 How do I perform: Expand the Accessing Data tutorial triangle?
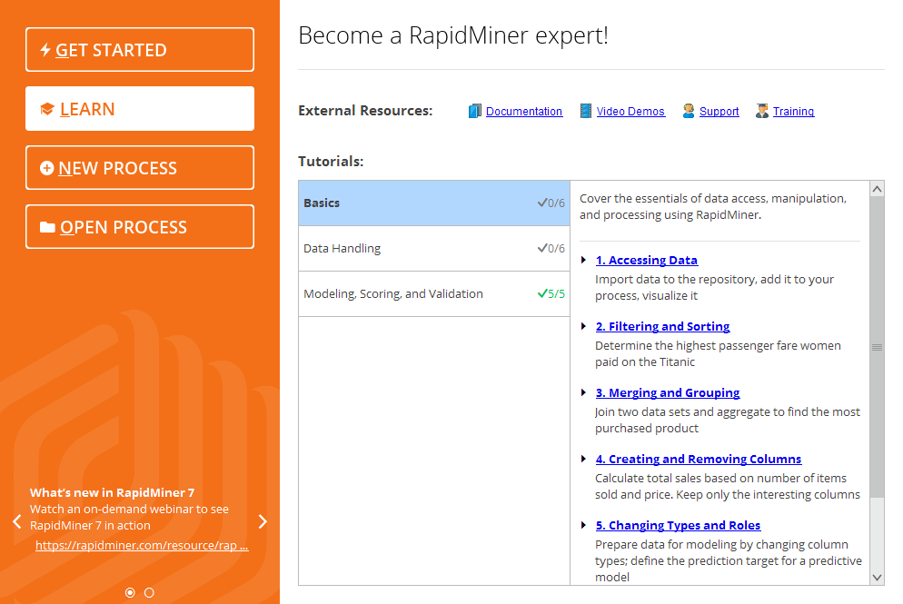[x=584, y=261]
